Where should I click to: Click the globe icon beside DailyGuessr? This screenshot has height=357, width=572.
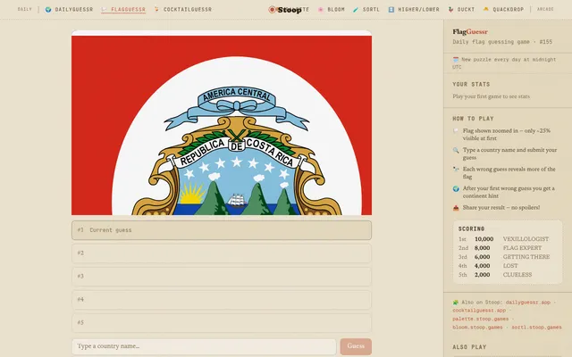48,10
